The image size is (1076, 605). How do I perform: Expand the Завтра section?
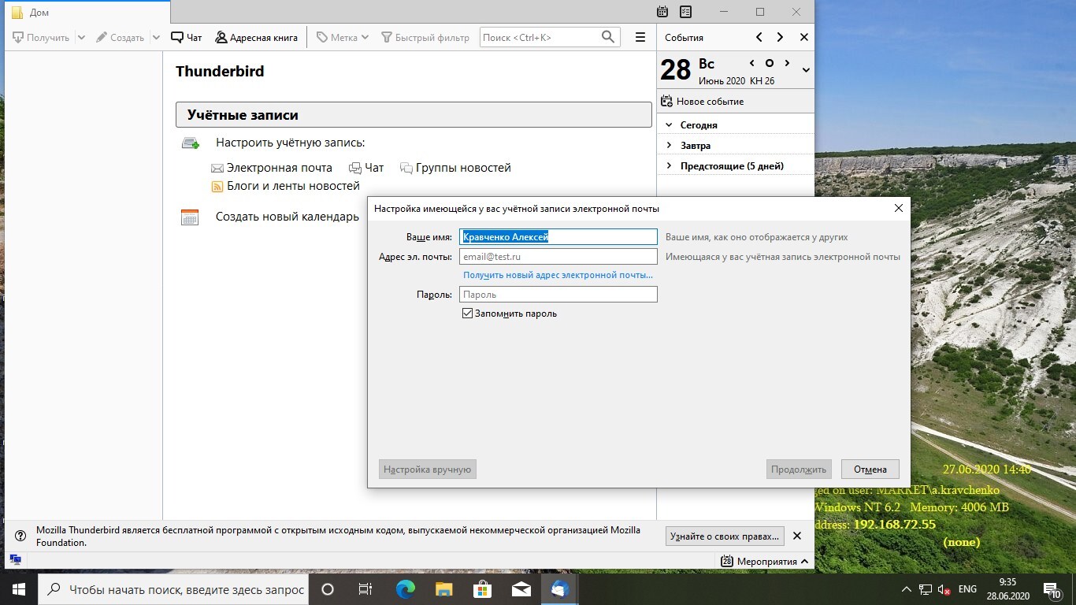point(669,145)
